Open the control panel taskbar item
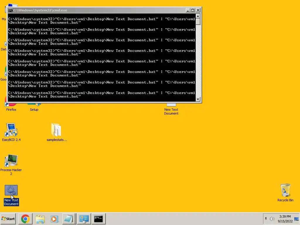This screenshot has height=225, width=300. click(x=84, y=219)
